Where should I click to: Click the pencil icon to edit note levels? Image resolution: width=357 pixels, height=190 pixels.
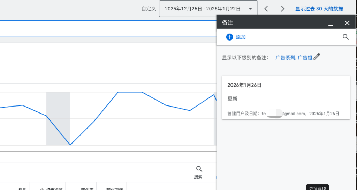[317, 57]
